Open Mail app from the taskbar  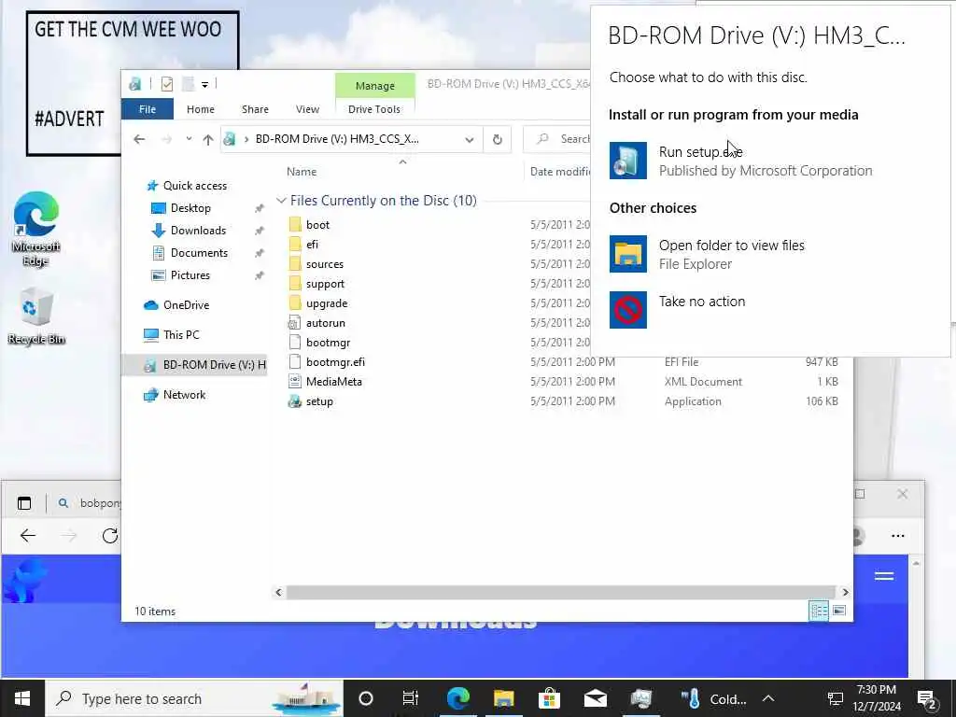(595, 698)
